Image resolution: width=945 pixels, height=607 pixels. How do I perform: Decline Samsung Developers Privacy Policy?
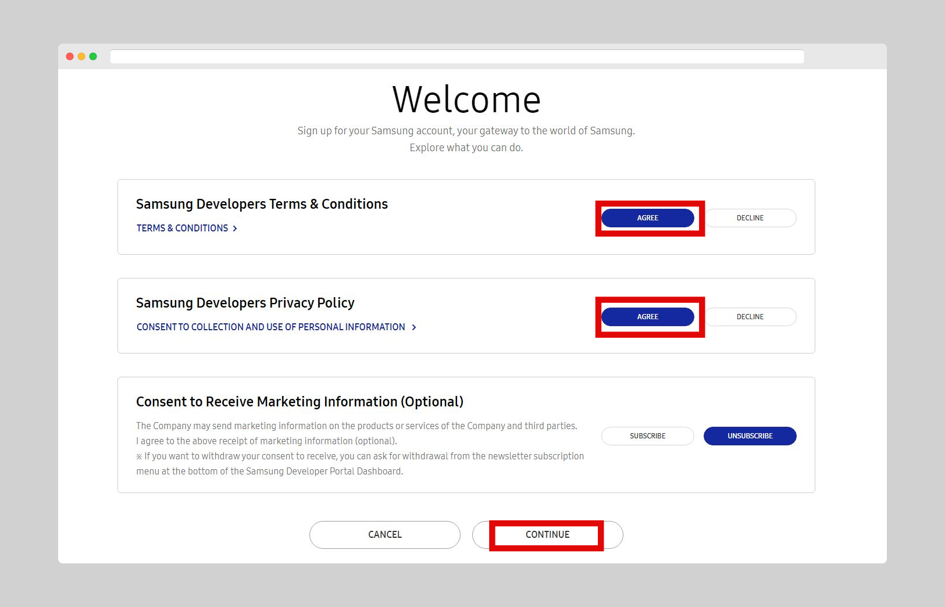click(750, 317)
